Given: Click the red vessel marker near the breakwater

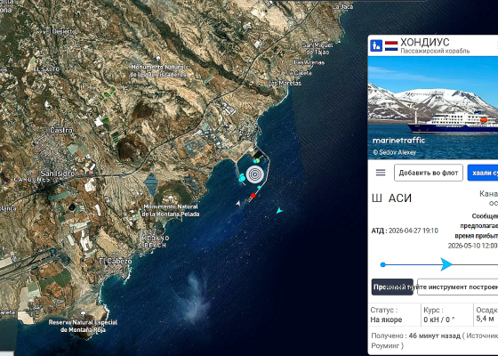Looking at the screenshot, I should [253, 196].
